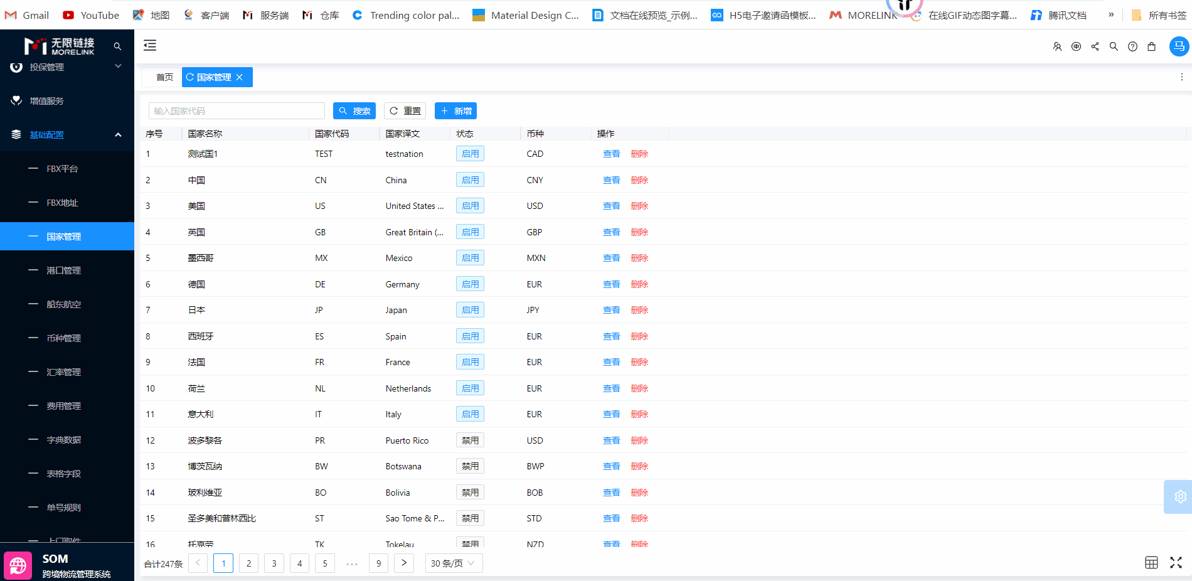Focus the 输入国家代码 search field
The image size is (1192, 581).
237,111
